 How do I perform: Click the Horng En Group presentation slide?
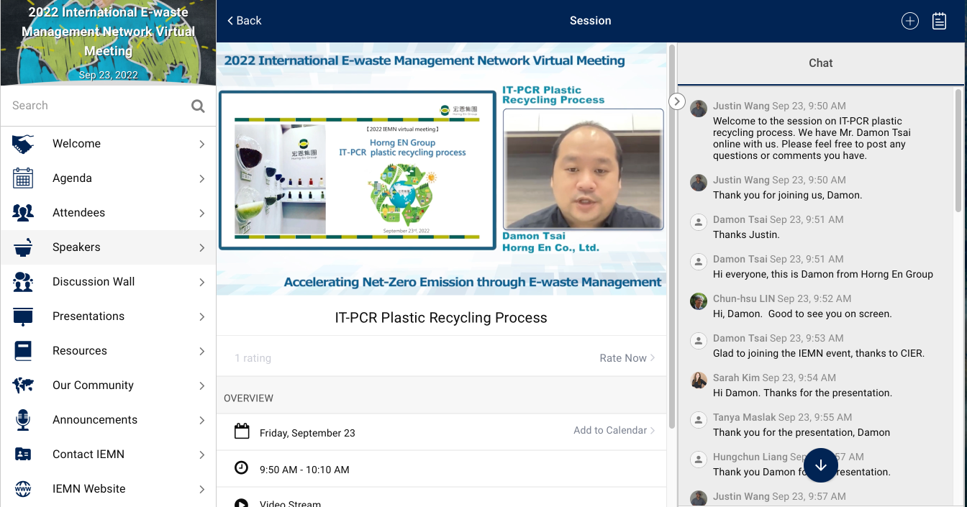click(x=358, y=170)
